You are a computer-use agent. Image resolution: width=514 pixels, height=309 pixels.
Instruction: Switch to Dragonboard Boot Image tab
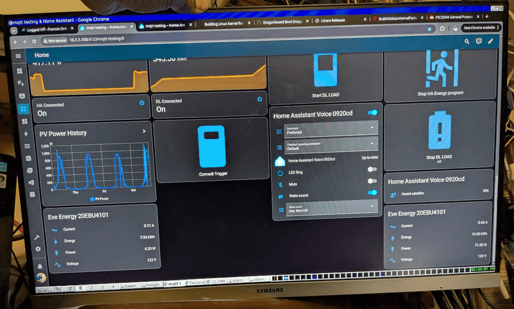(x=283, y=22)
